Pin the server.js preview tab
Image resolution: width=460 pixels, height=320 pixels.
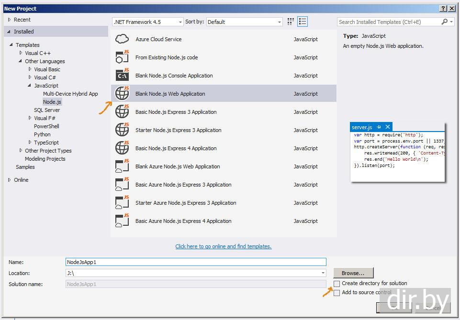coord(379,127)
